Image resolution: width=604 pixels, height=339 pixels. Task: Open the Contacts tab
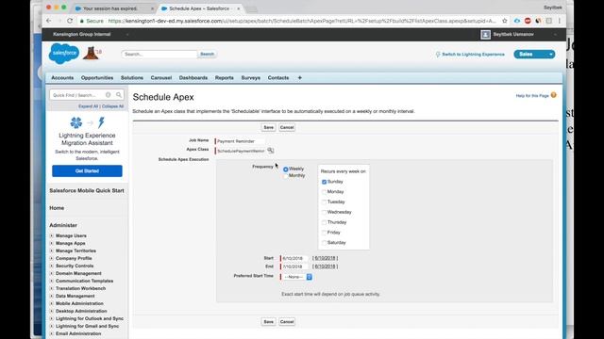pos(278,77)
